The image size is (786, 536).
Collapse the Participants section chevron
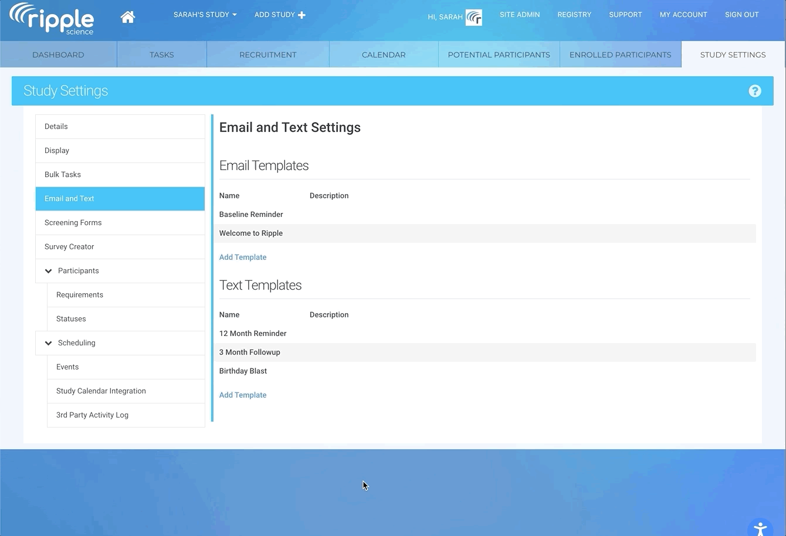(x=49, y=271)
